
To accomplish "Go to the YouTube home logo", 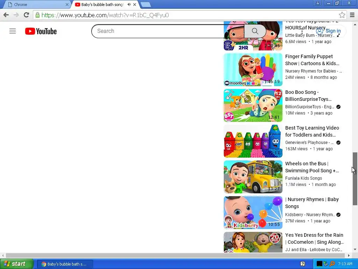I will pos(41,31).
